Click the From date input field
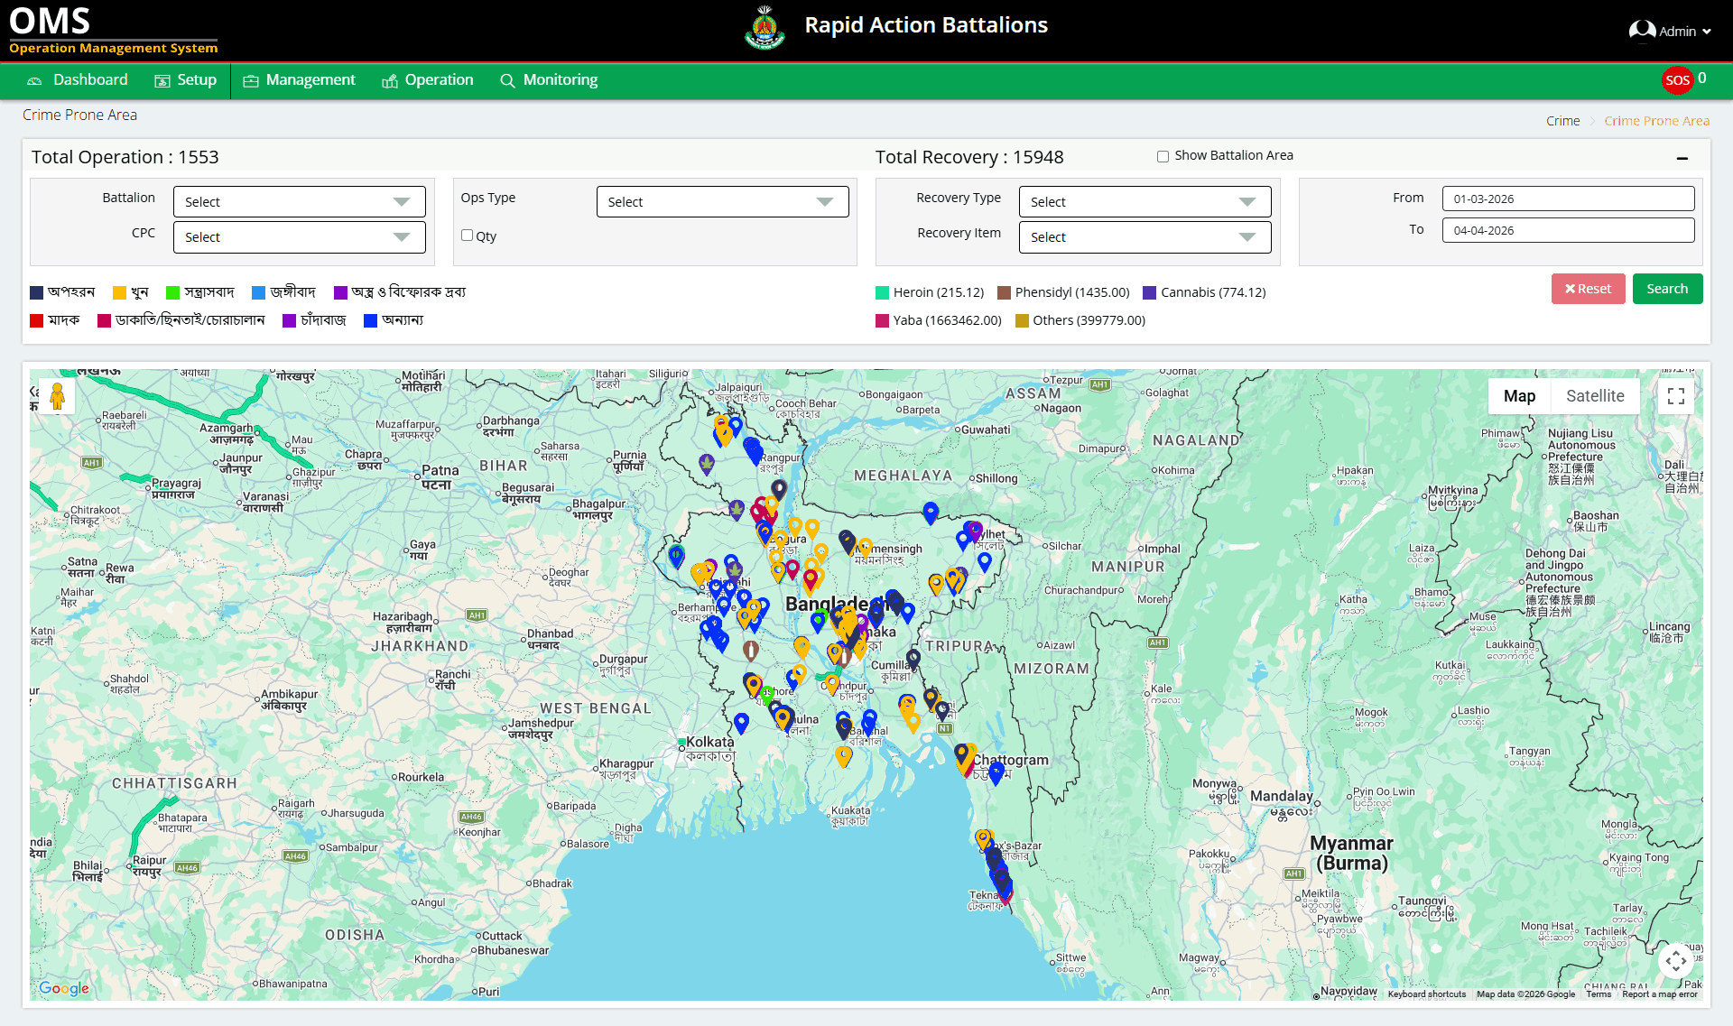The image size is (1733, 1026). (1567, 199)
